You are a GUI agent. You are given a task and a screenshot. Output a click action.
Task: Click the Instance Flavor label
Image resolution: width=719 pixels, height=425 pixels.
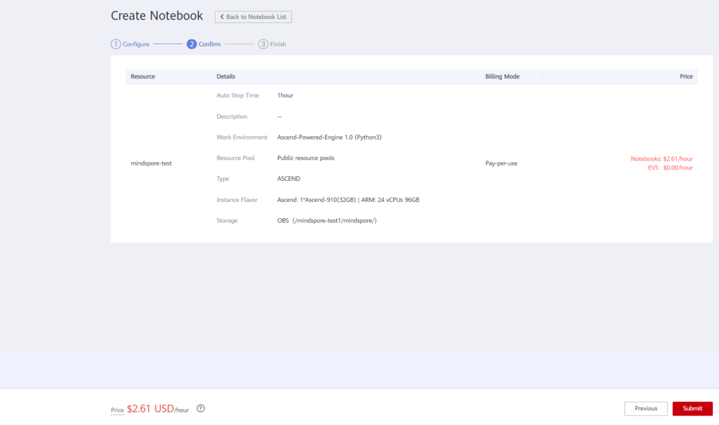pos(237,200)
